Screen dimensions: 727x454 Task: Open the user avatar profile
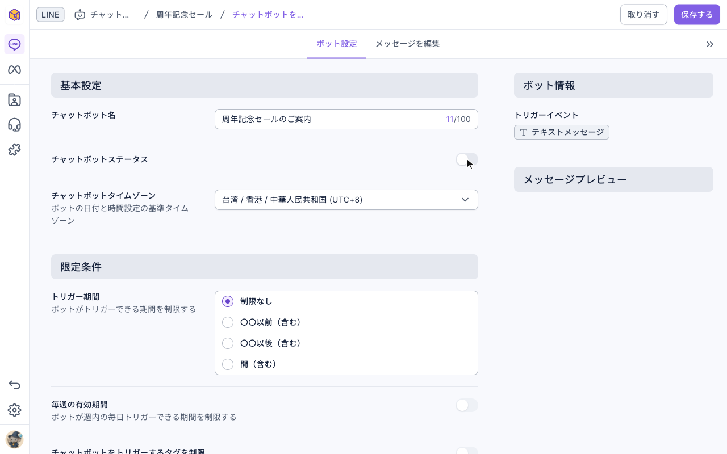point(14,440)
